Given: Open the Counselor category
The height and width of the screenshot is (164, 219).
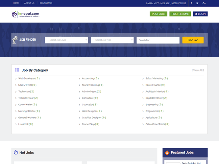Looking at the screenshot, I should pyautogui.click(x=90, y=105).
